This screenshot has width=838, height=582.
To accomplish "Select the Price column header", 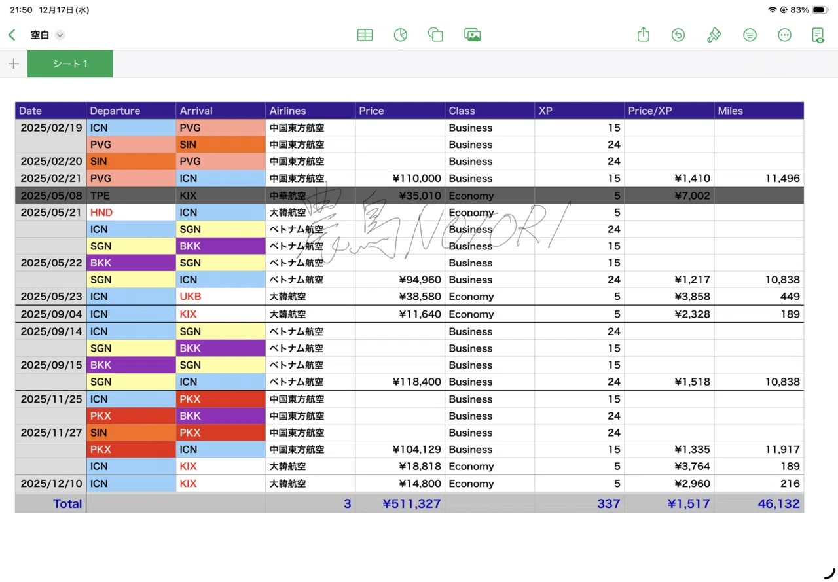I will click(x=400, y=111).
